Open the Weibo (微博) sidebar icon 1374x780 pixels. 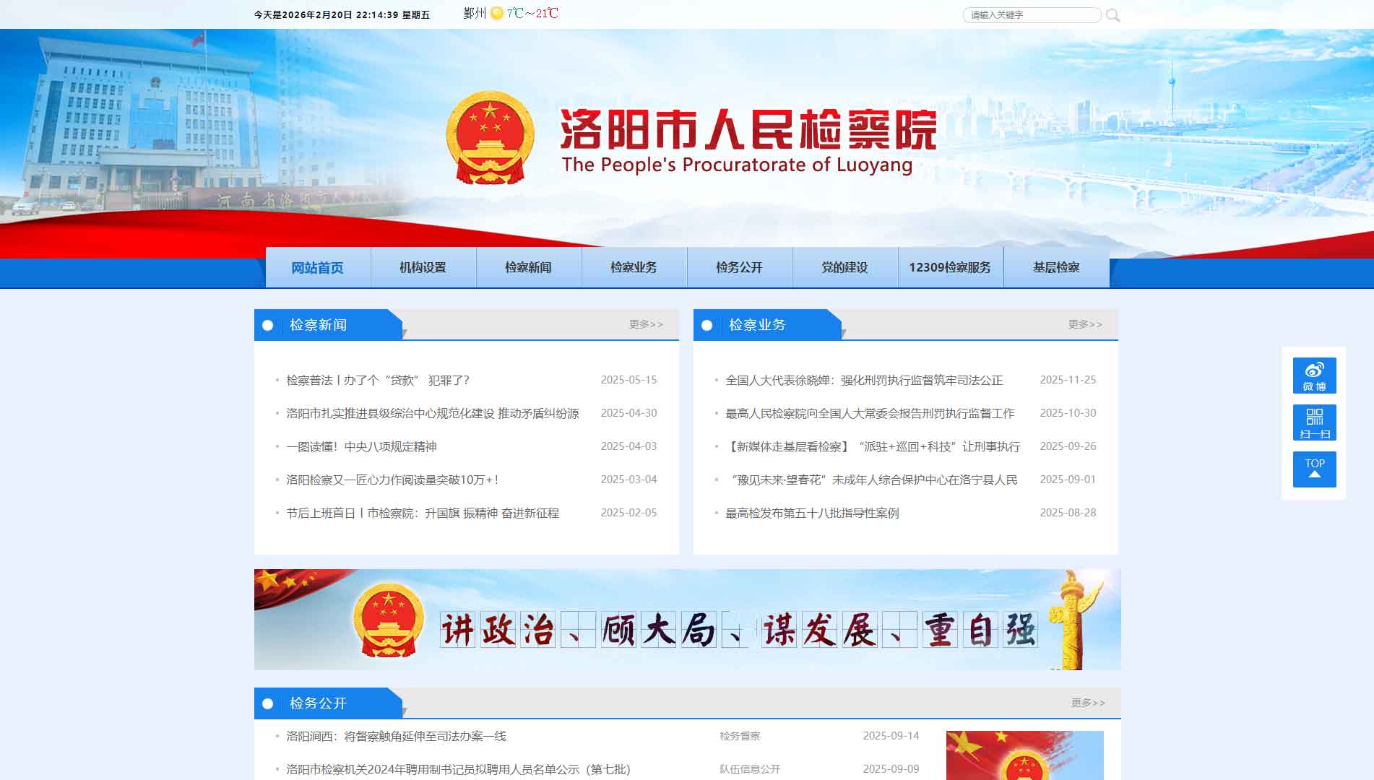[1314, 376]
